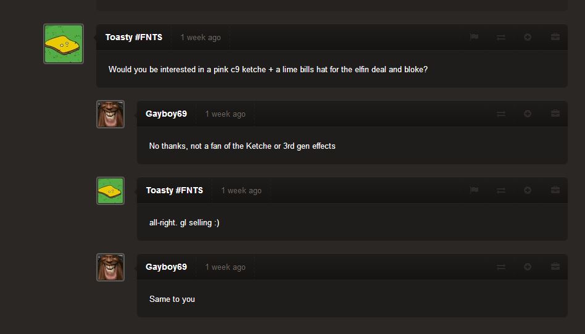
Task: Click plus icon on Gayboy69's Ketche reply
Action: pyautogui.click(x=528, y=114)
